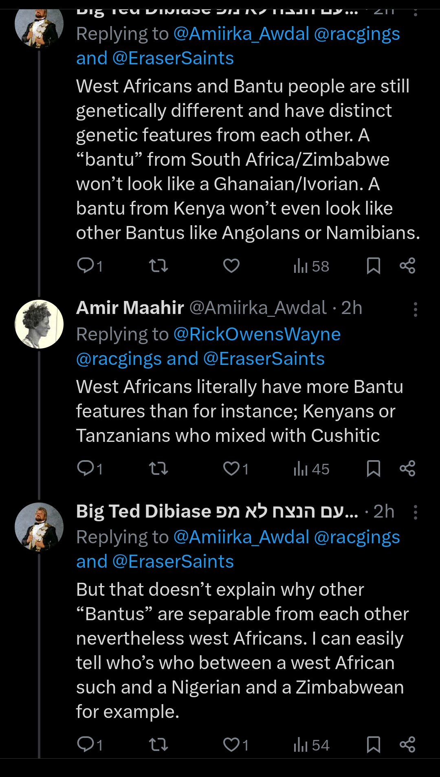Open Amir Maahir's profile picture
Image resolution: width=440 pixels, height=777 pixels.
39,324
